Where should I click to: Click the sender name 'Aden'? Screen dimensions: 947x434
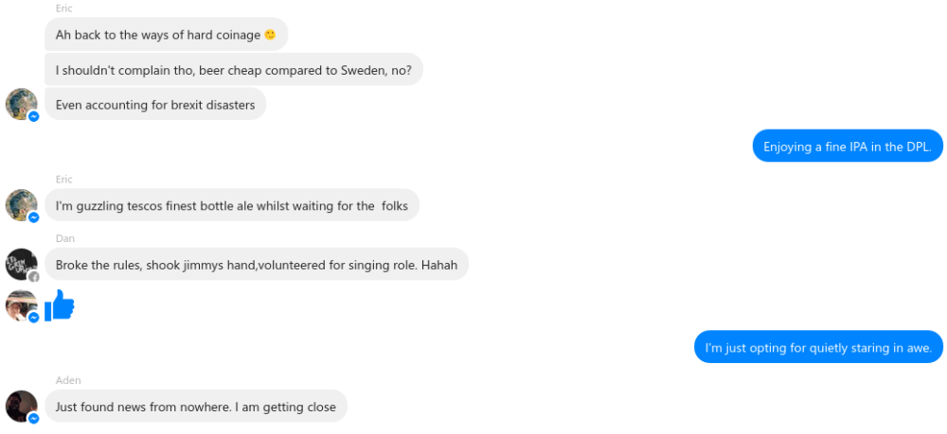(x=68, y=380)
